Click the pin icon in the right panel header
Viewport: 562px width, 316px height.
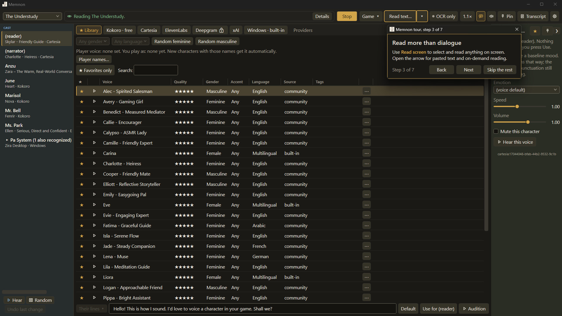[547, 31]
